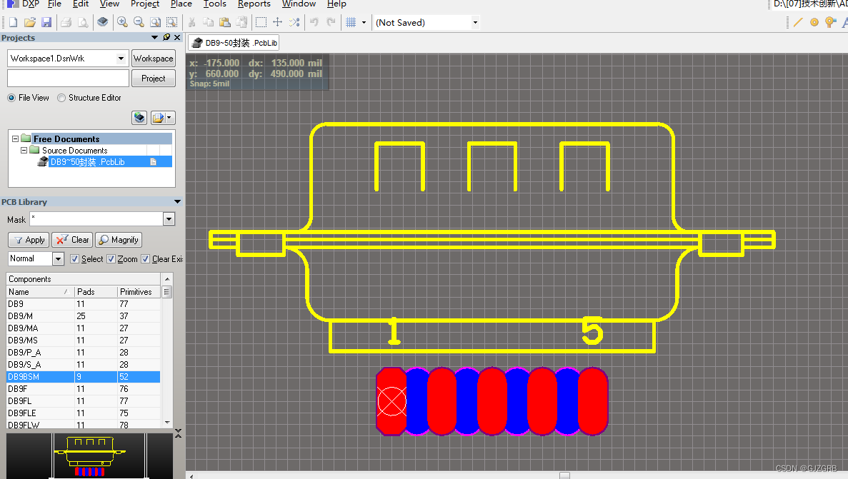Open the Tools menu

point(215,4)
